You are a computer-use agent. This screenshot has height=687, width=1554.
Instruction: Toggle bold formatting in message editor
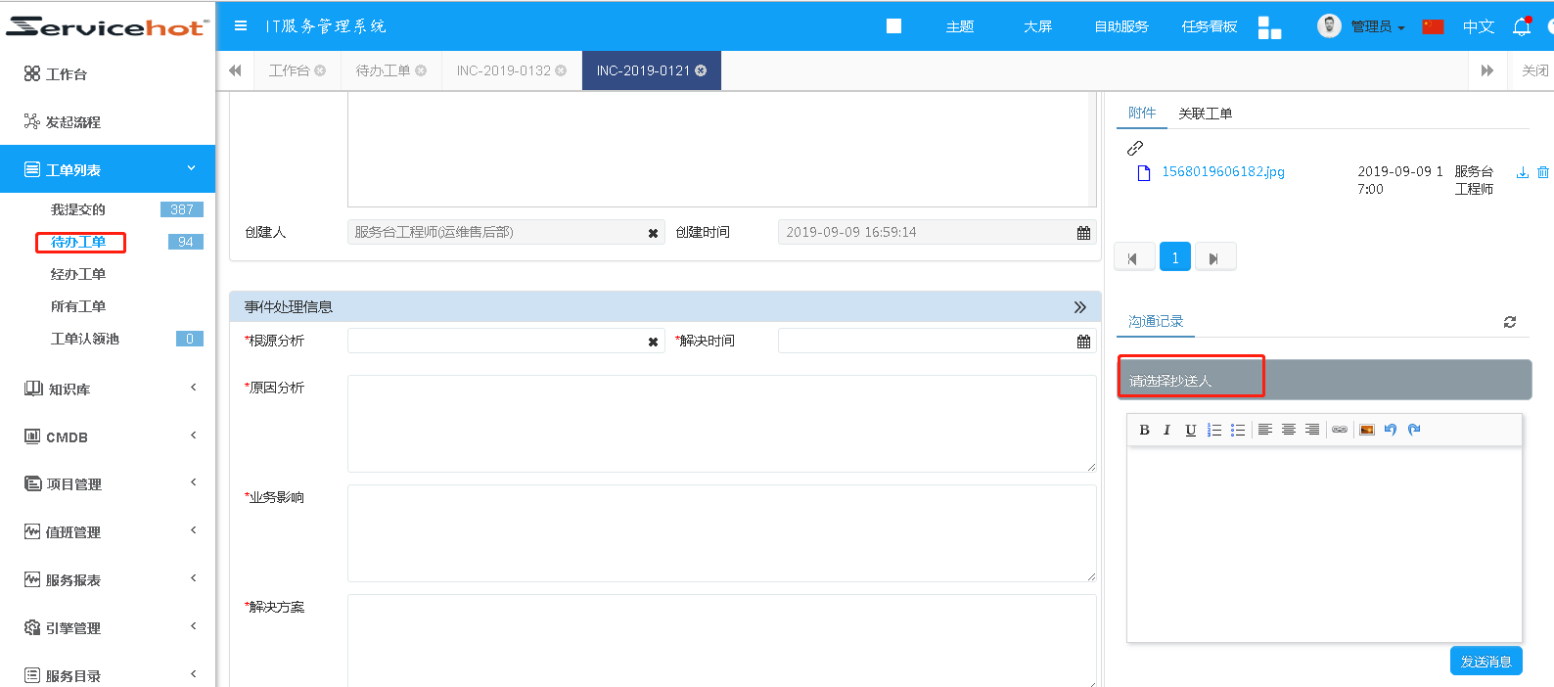point(1144,430)
